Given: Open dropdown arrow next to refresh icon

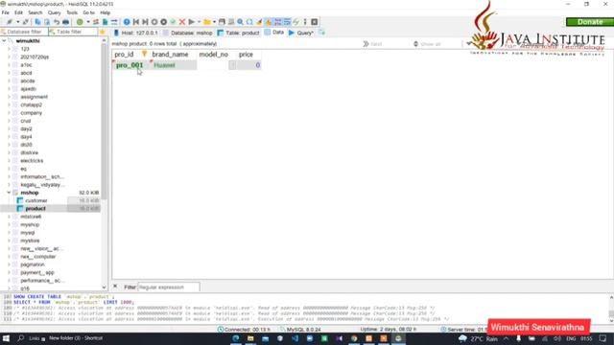Looking at the screenshot, I should pyautogui.click(x=87, y=22).
